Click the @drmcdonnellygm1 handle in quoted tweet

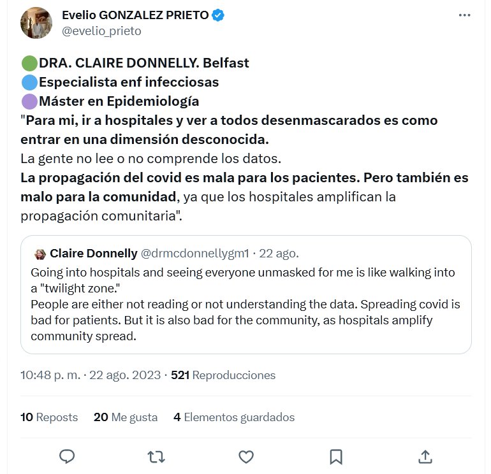point(194,254)
